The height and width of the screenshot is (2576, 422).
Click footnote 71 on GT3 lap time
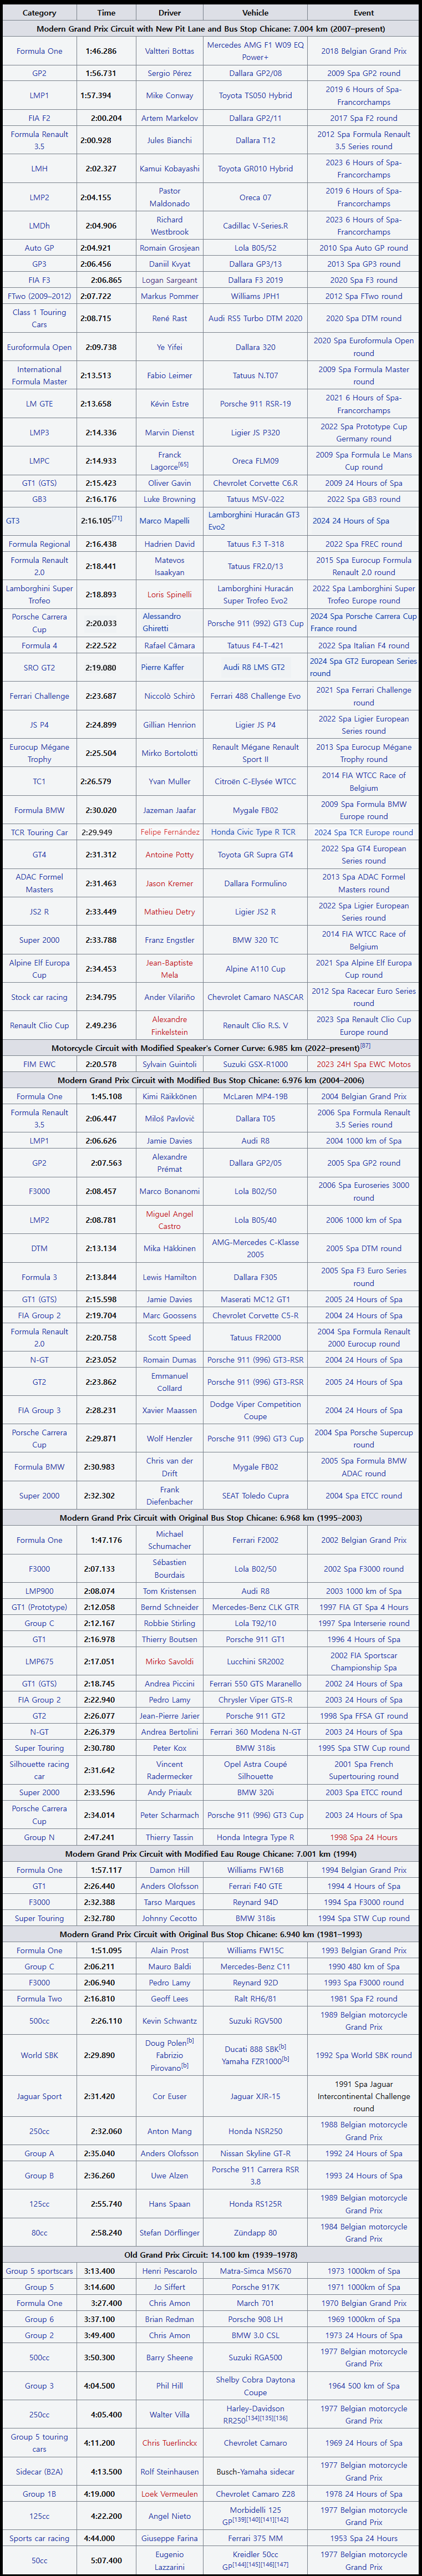pos(117,518)
